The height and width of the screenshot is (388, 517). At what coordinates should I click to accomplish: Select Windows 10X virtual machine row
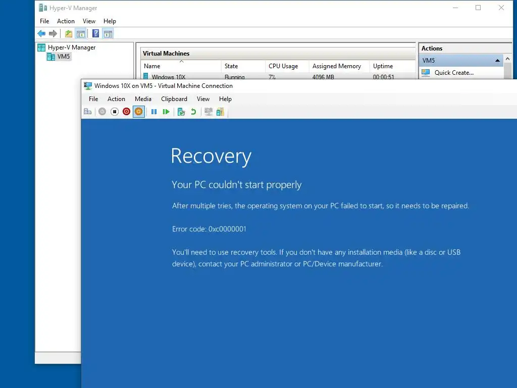(x=278, y=76)
